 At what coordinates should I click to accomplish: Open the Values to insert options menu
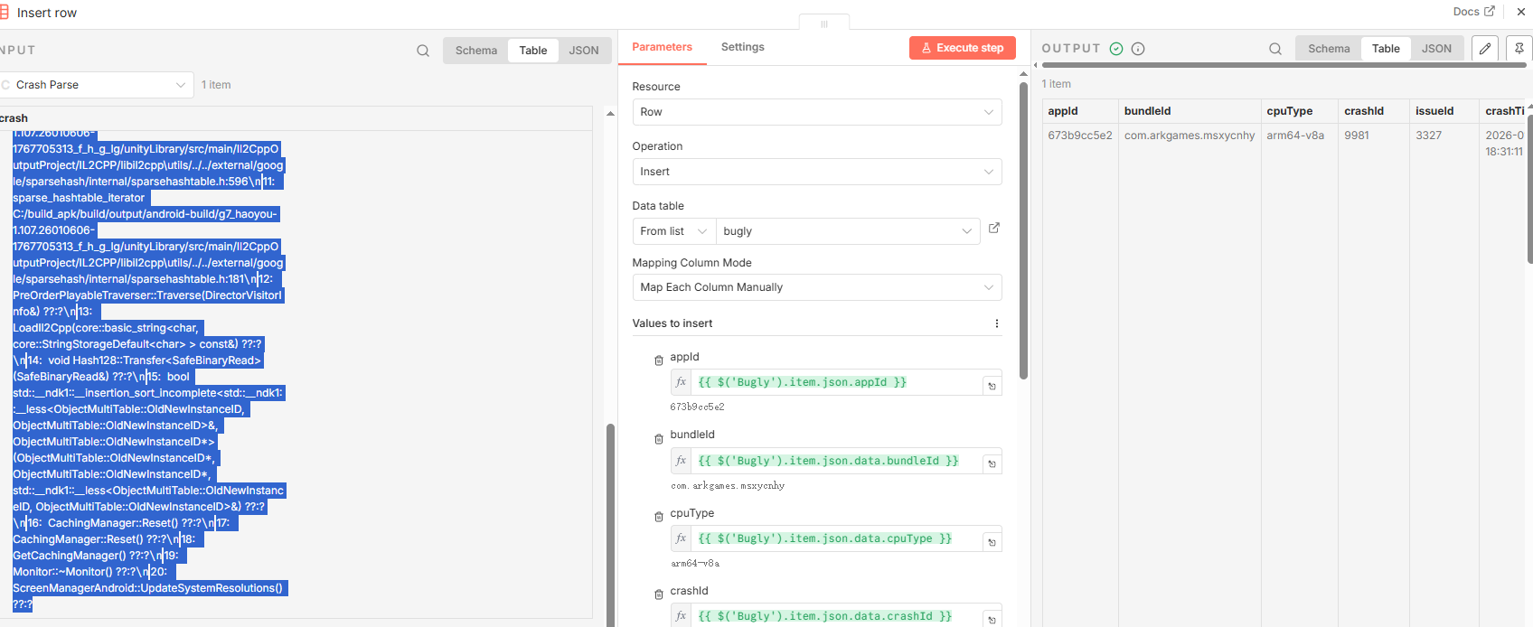coord(996,323)
